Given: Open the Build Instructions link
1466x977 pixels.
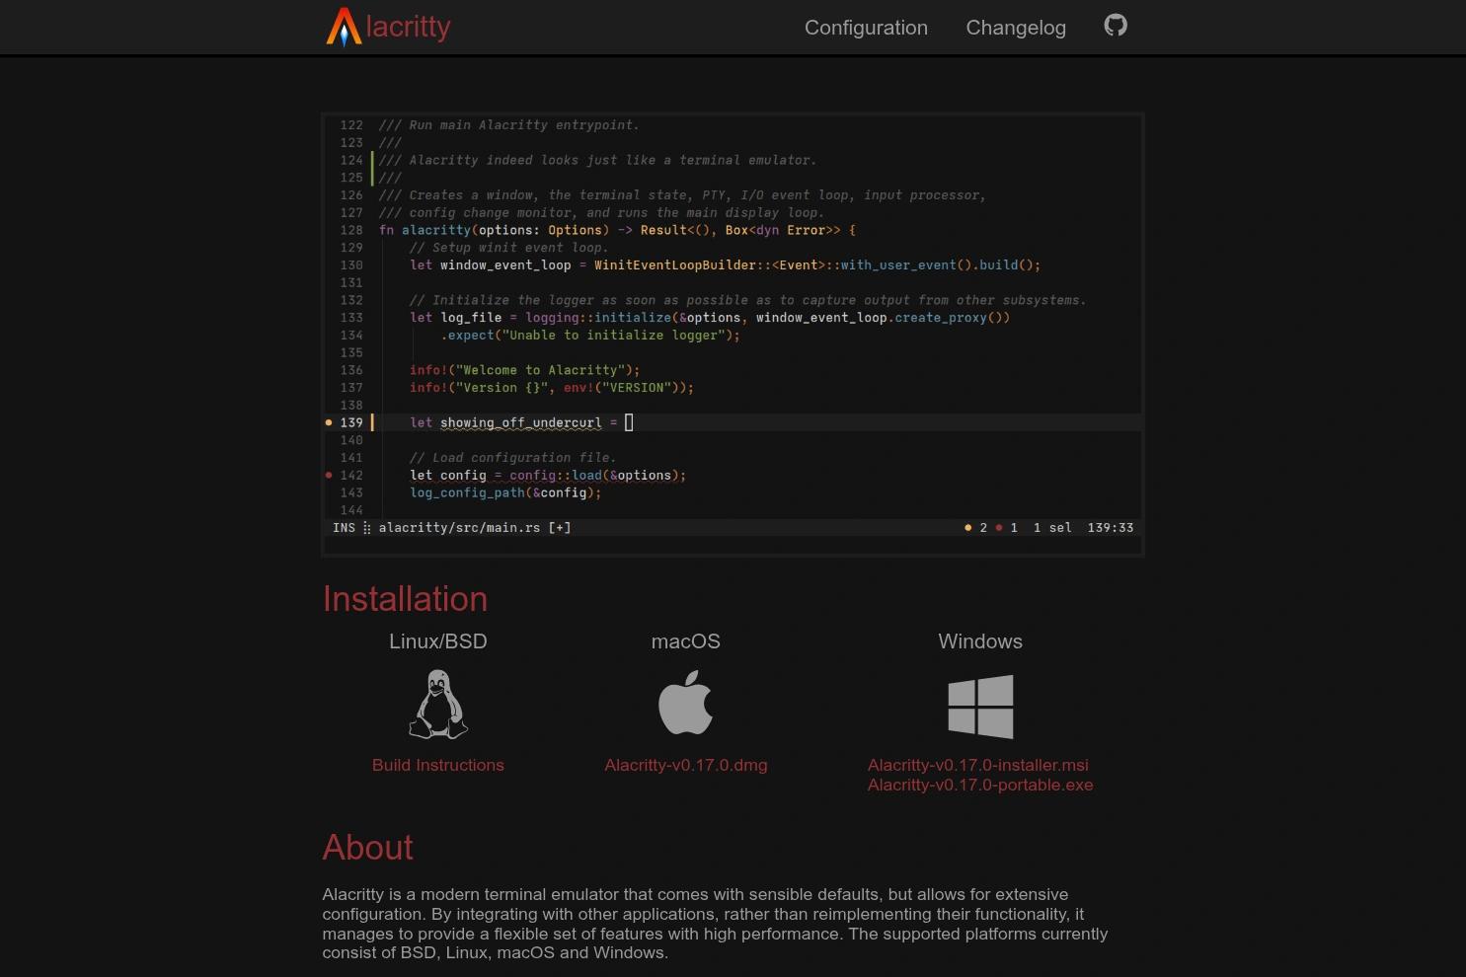Looking at the screenshot, I should (x=438, y=765).
